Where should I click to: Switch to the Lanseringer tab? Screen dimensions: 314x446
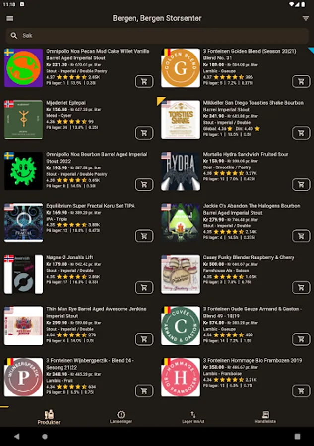pos(121,417)
